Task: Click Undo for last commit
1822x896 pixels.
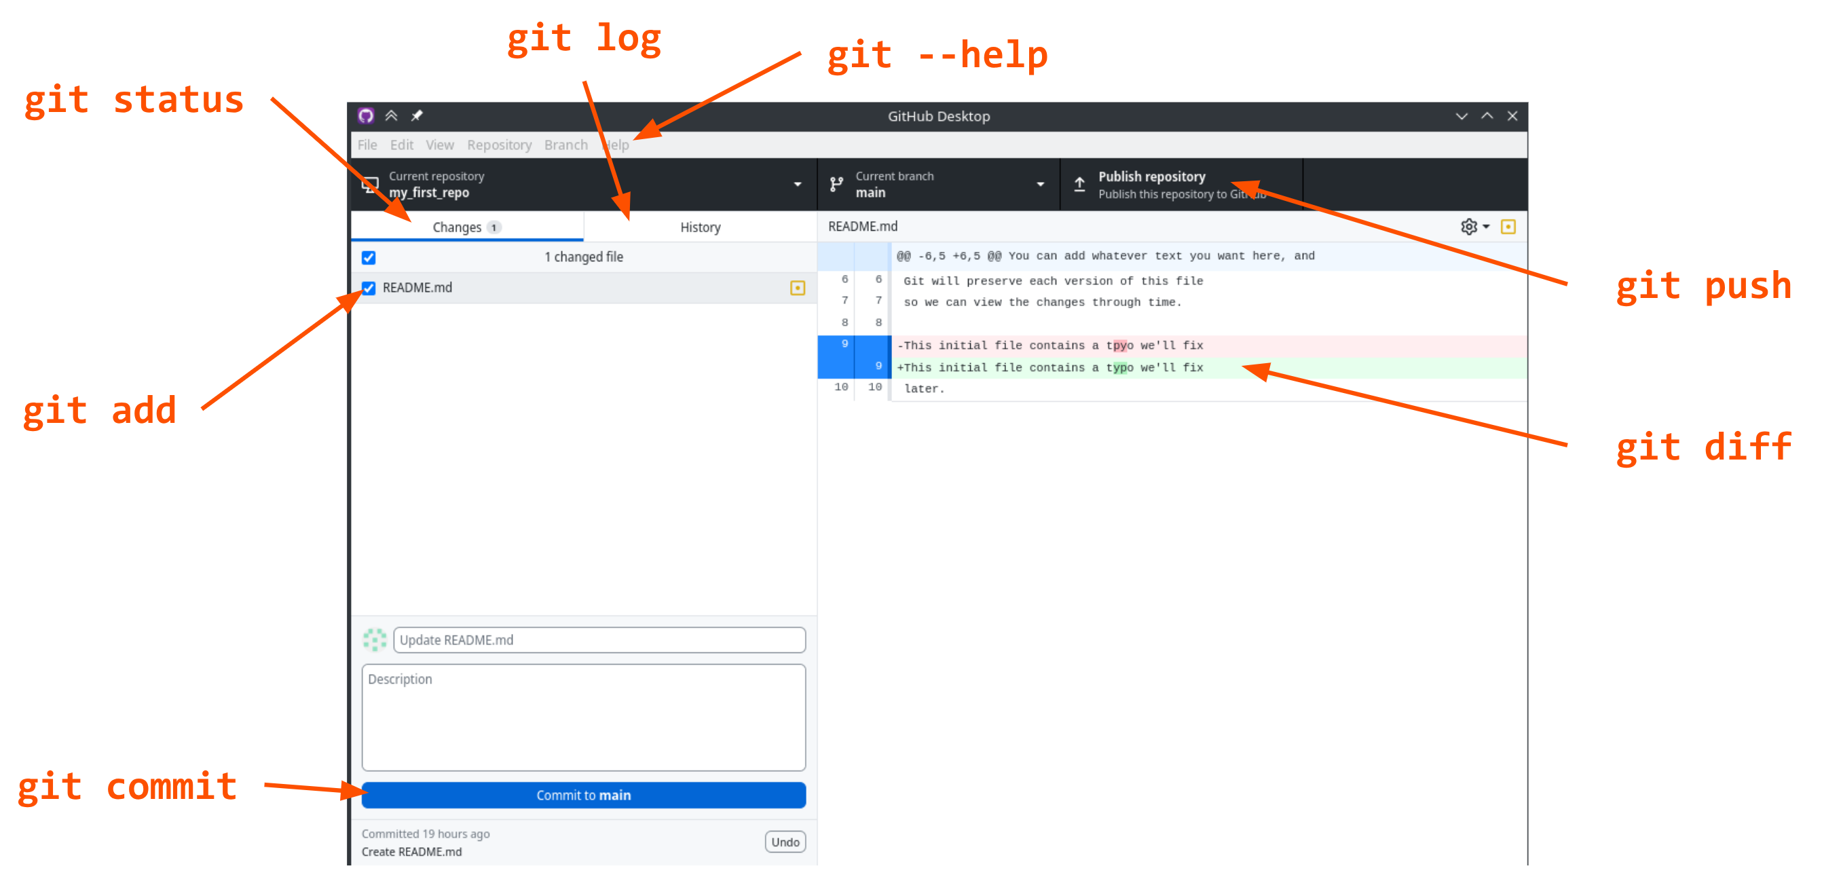Action: coord(785,842)
